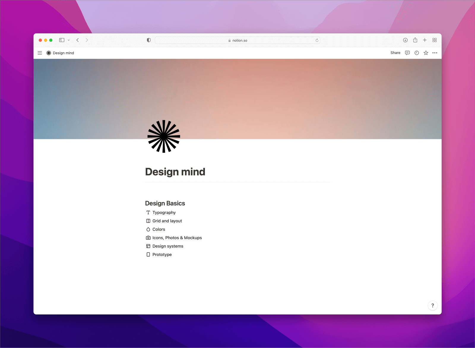The width and height of the screenshot is (475, 348).
Task: Go forward with Safari's forward arrow
Action: [87, 40]
